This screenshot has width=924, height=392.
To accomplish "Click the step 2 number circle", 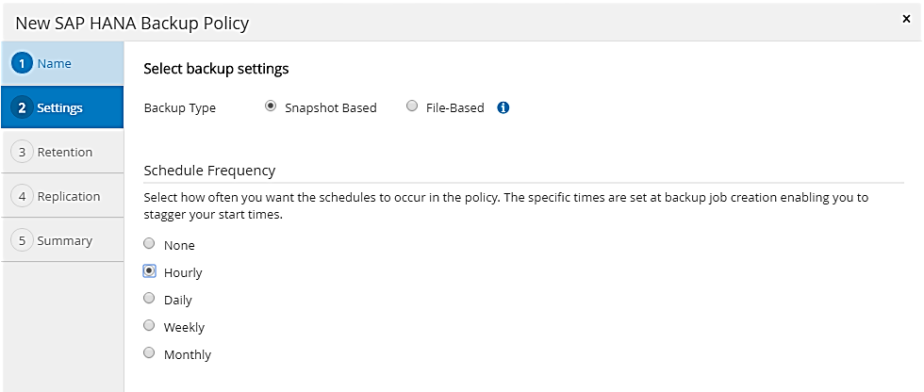I will tap(23, 107).
